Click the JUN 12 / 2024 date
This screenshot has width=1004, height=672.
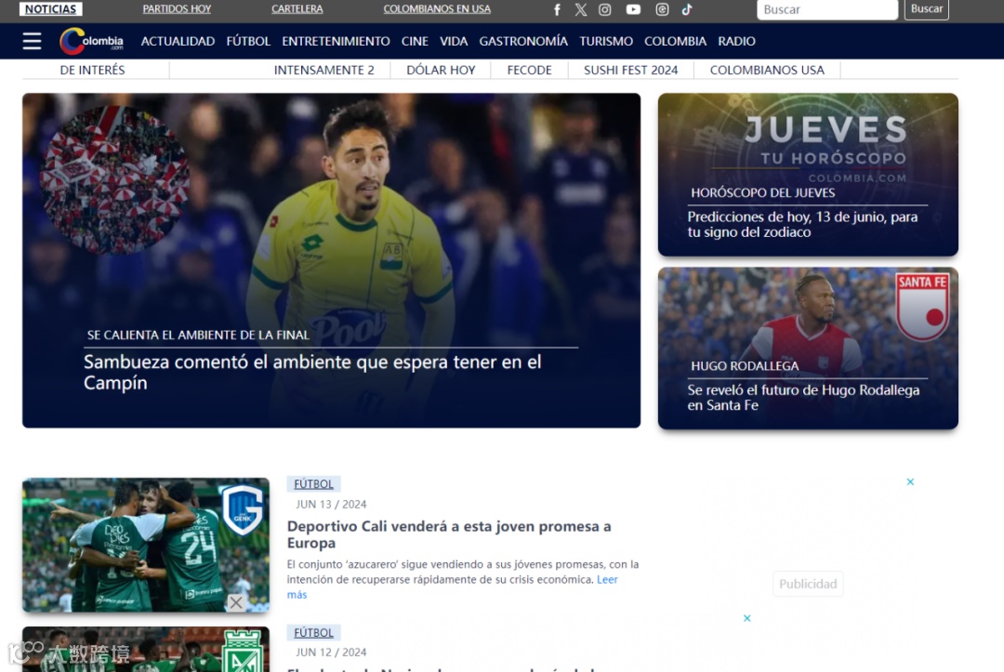(331, 652)
